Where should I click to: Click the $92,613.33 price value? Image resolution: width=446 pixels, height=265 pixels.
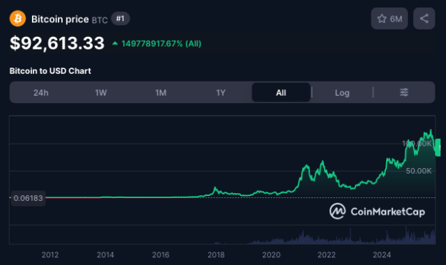[x=57, y=43]
